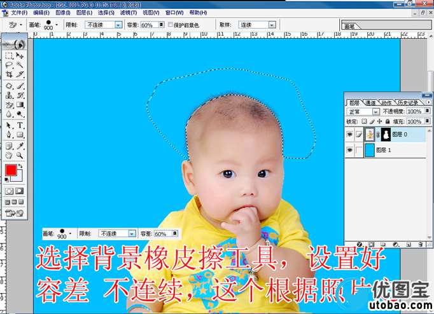Select the Type tool
The image size is (434, 314).
point(20,125)
